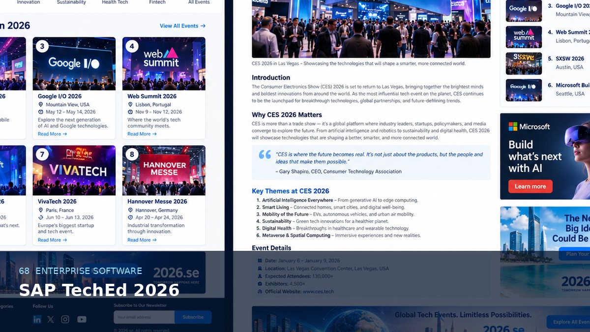Open Read More under Google I/O 2026
Image resolution: width=590 pixels, height=332 pixels.
52,134
